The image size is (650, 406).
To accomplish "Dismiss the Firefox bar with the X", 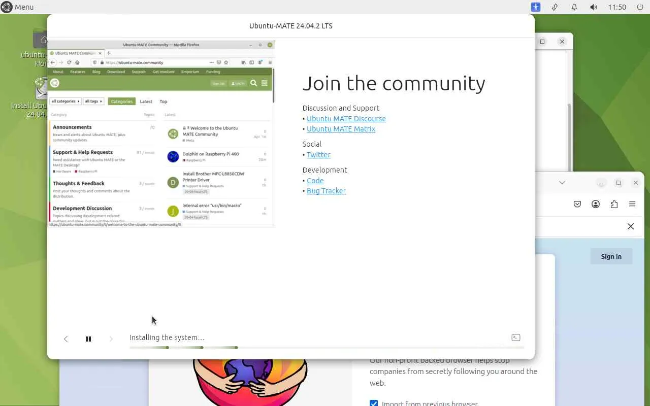I will (631, 226).
